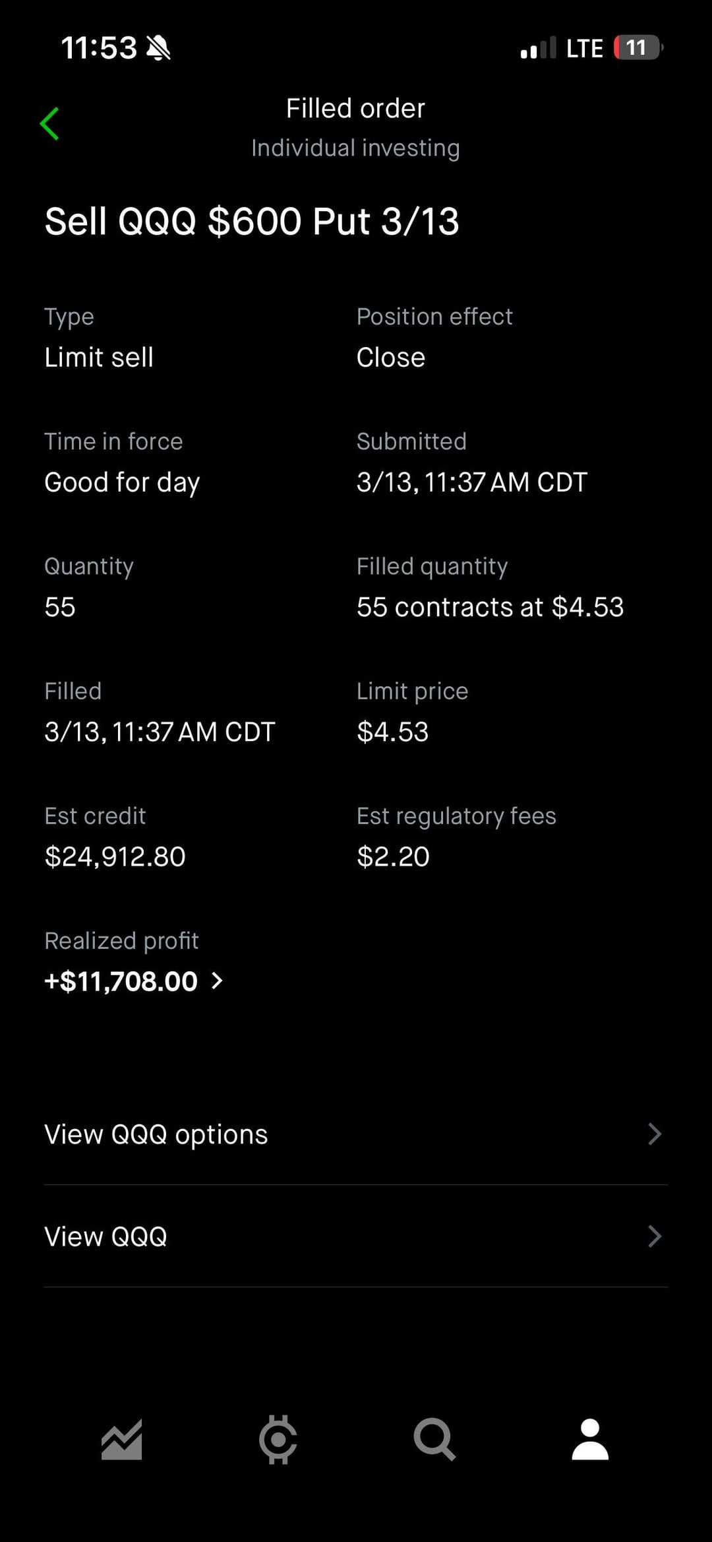Tap the battery indicator icon

pyautogui.click(x=638, y=48)
